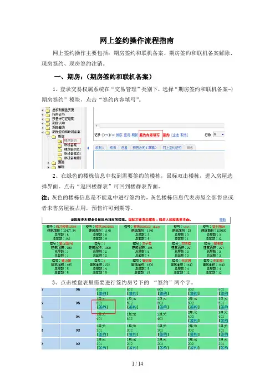275x390 pixels.
Task: Click the blue panel collapse arrow left of tabs
Action: [88, 148]
